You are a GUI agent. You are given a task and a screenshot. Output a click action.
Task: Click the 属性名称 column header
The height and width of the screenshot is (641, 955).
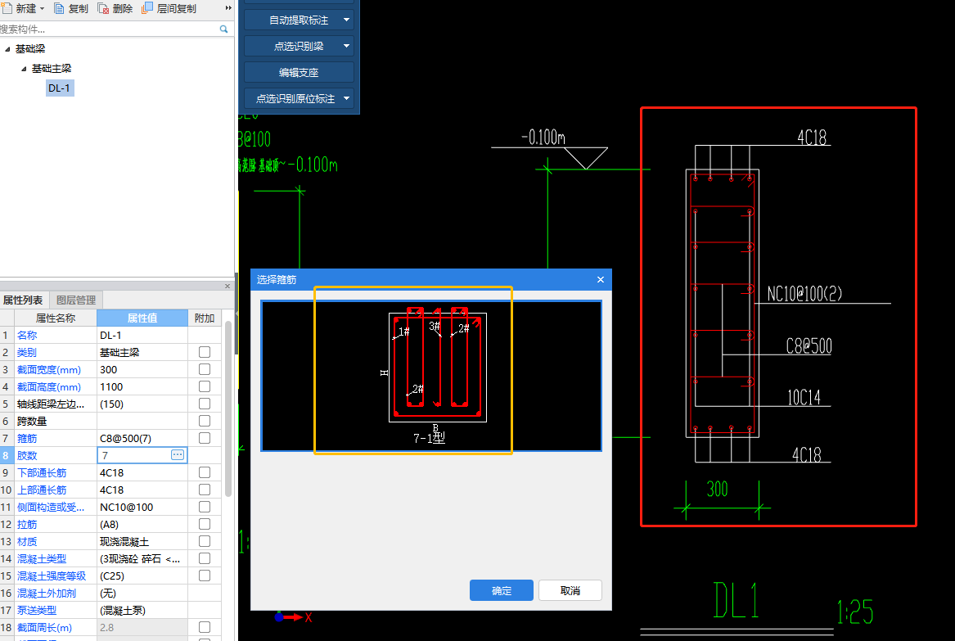(56, 318)
